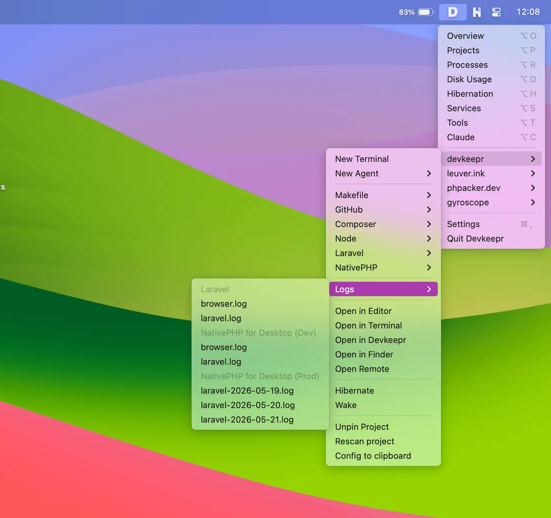Click the H icon in menu bar
This screenshot has height=518, width=551.
(477, 12)
